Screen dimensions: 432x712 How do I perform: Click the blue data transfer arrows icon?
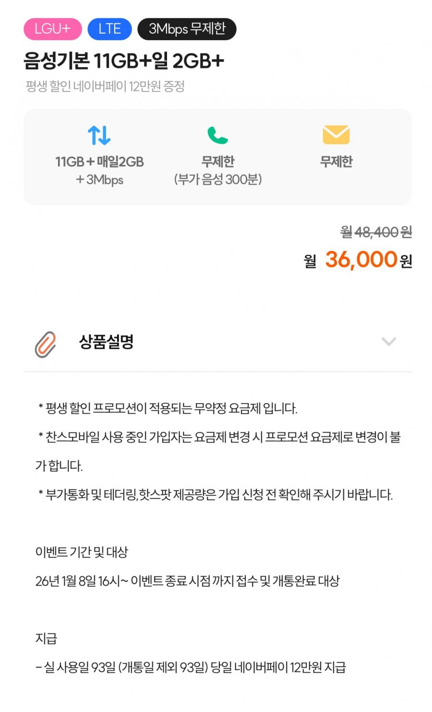99,135
